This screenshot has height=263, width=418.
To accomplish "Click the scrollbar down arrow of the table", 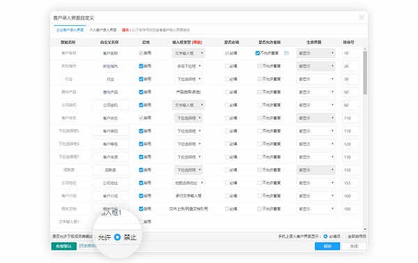I will click(x=365, y=229).
